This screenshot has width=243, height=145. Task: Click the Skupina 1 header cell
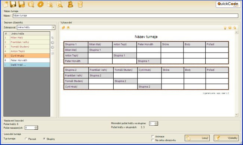[x=76, y=44]
